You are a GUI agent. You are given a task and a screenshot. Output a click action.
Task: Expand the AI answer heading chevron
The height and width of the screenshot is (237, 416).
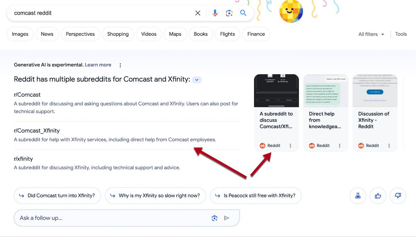(197, 80)
